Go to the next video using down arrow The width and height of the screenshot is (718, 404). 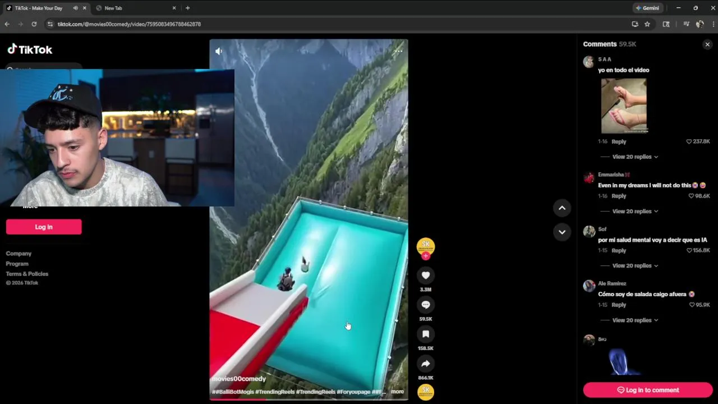pyautogui.click(x=561, y=232)
